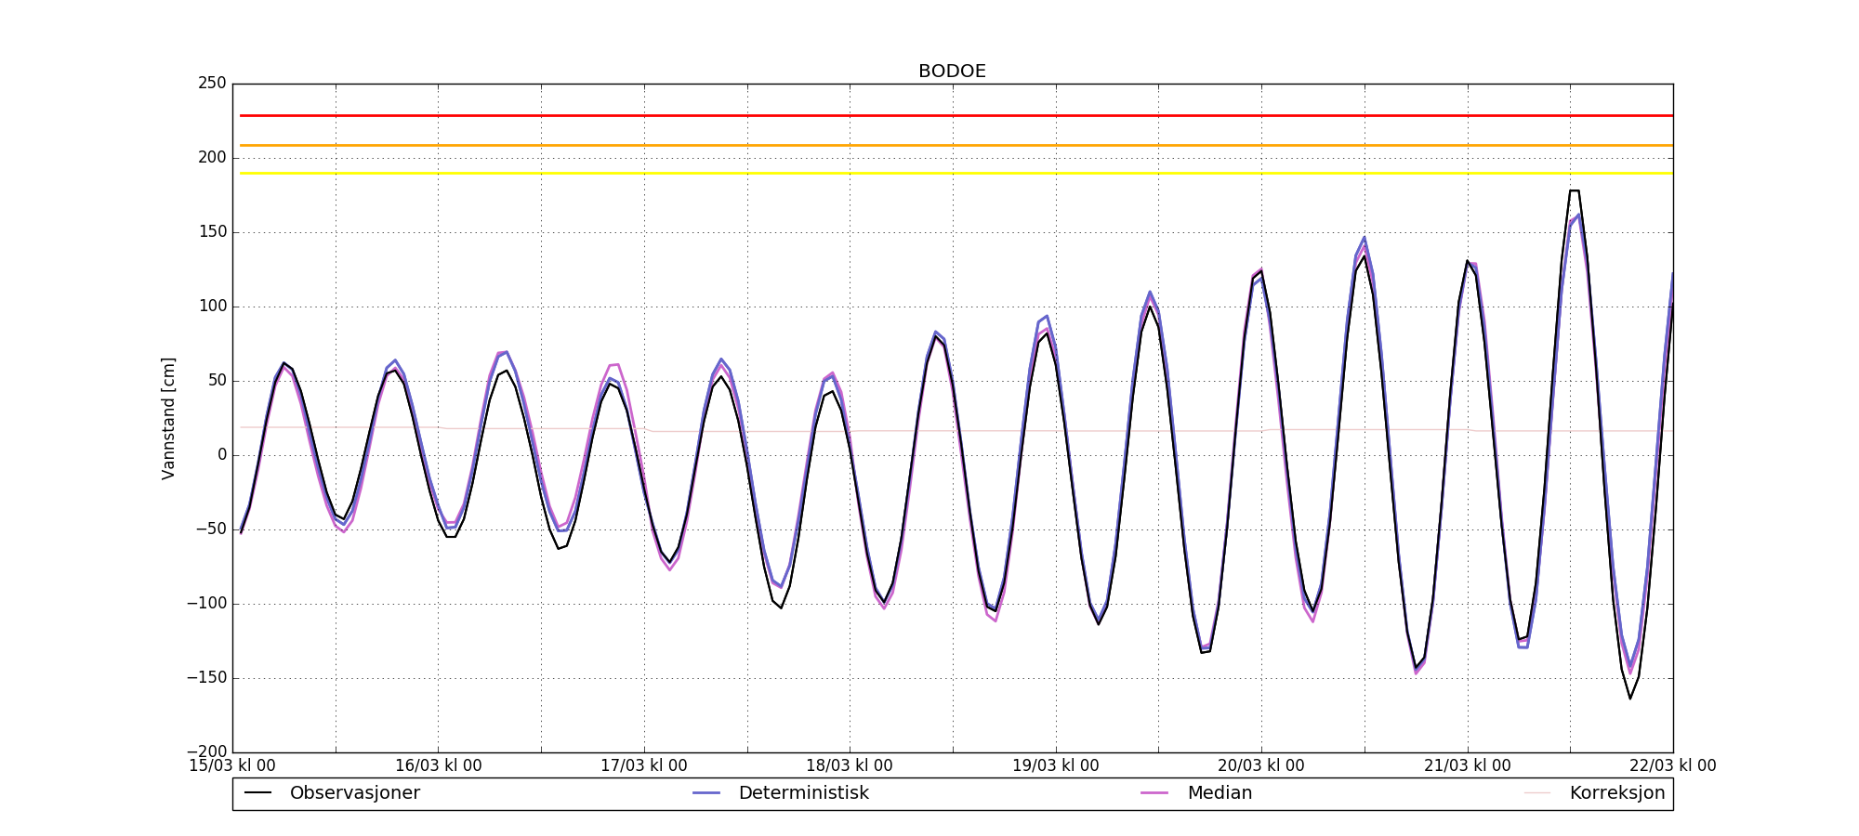Click the −200 y-axis tick label
The image size is (1859, 836).
(205, 751)
